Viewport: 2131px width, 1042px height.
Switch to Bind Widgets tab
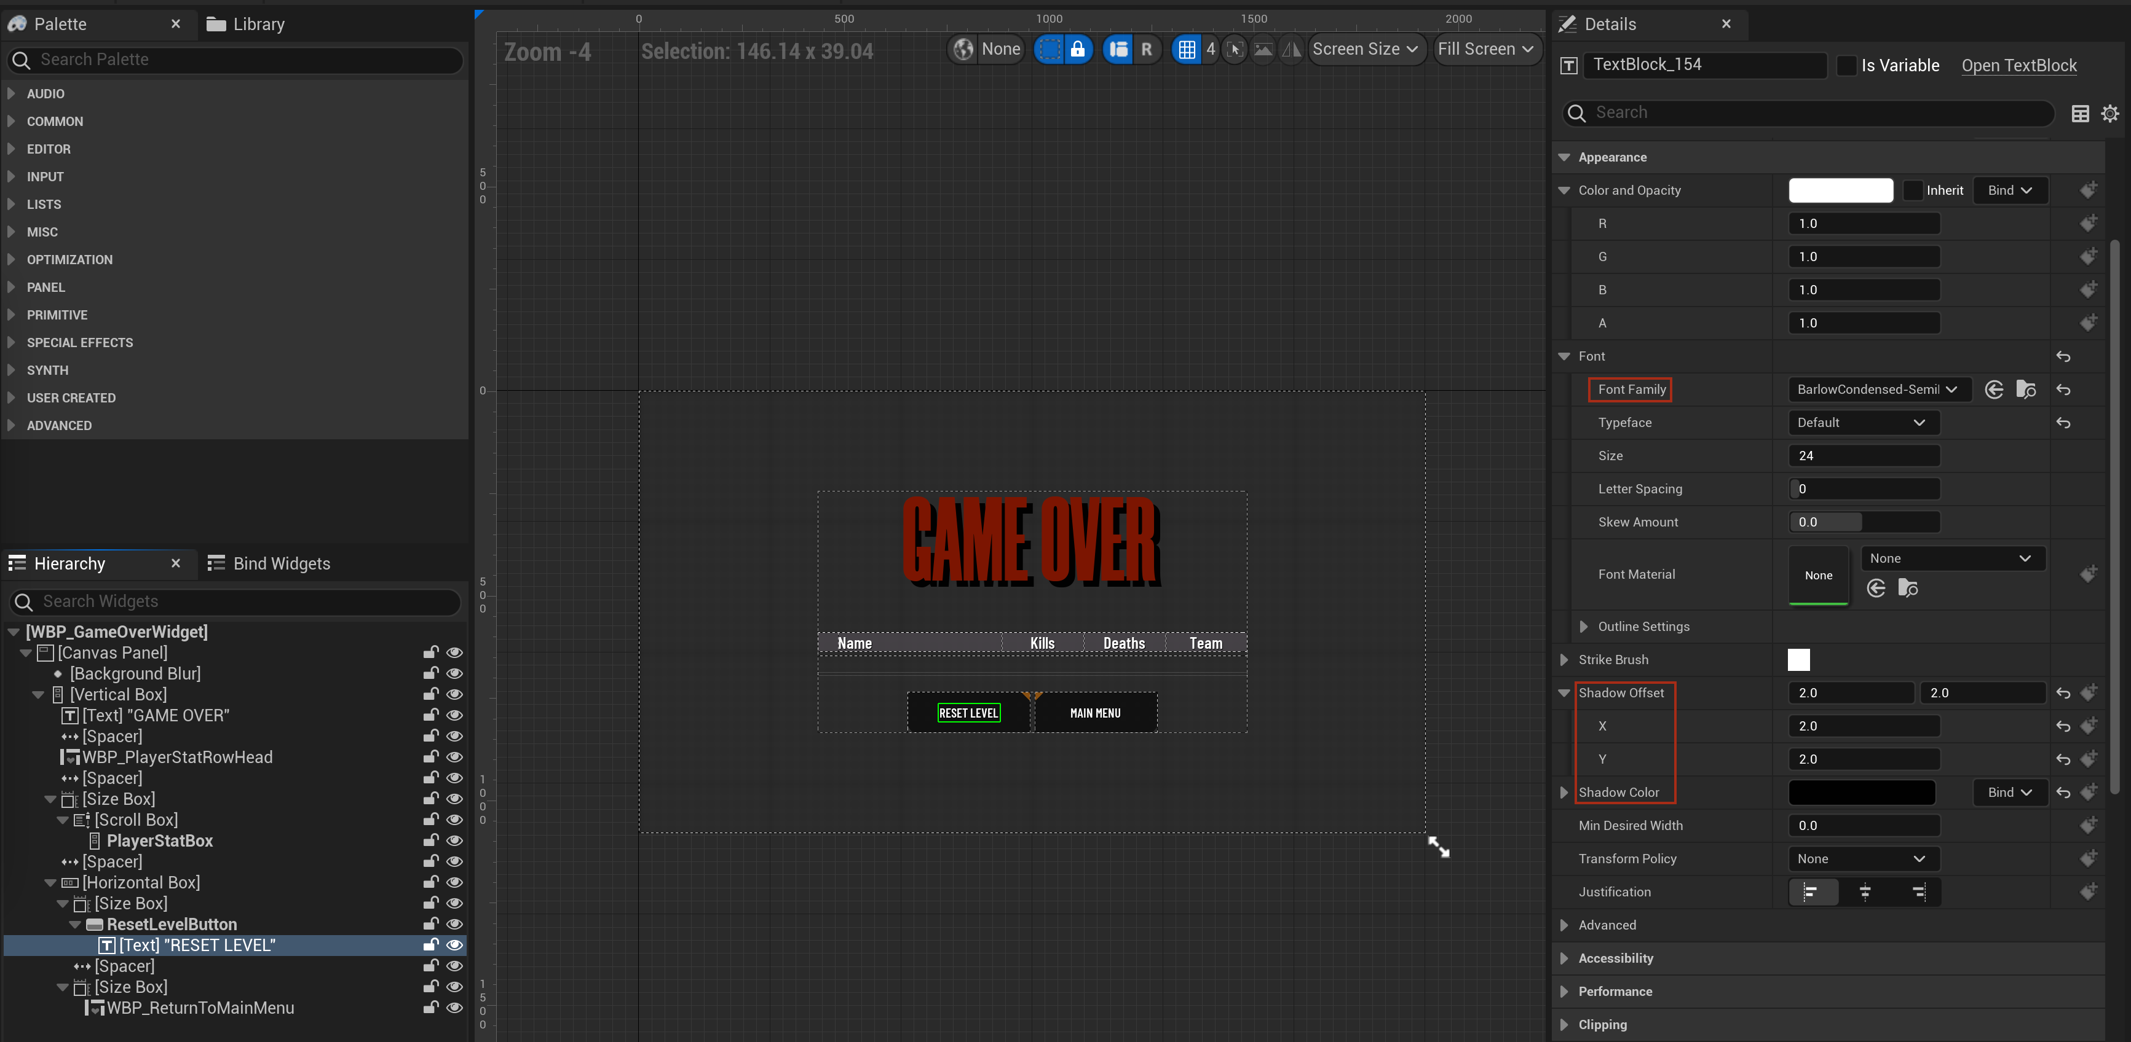[269, 563]
